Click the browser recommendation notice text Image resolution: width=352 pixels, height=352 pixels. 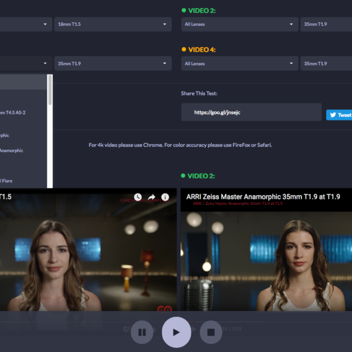point(180,145)
